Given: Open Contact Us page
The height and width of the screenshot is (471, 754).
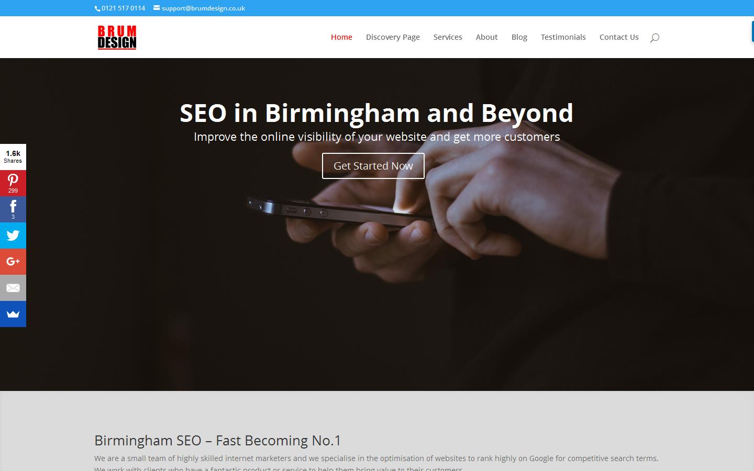Looking at the screenshot, I should (x=619, y=37).
